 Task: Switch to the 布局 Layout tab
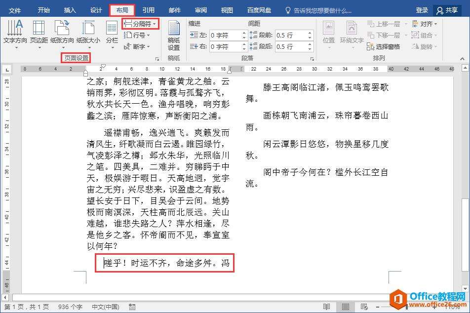coord(122,10)
